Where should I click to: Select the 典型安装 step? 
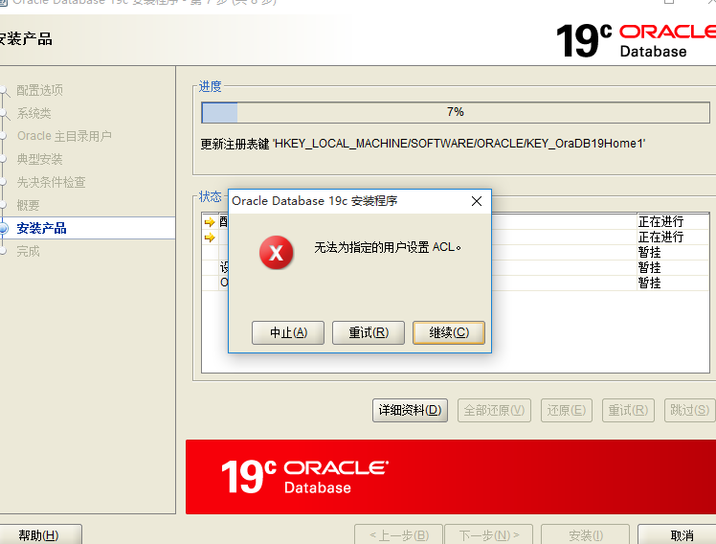40,159
